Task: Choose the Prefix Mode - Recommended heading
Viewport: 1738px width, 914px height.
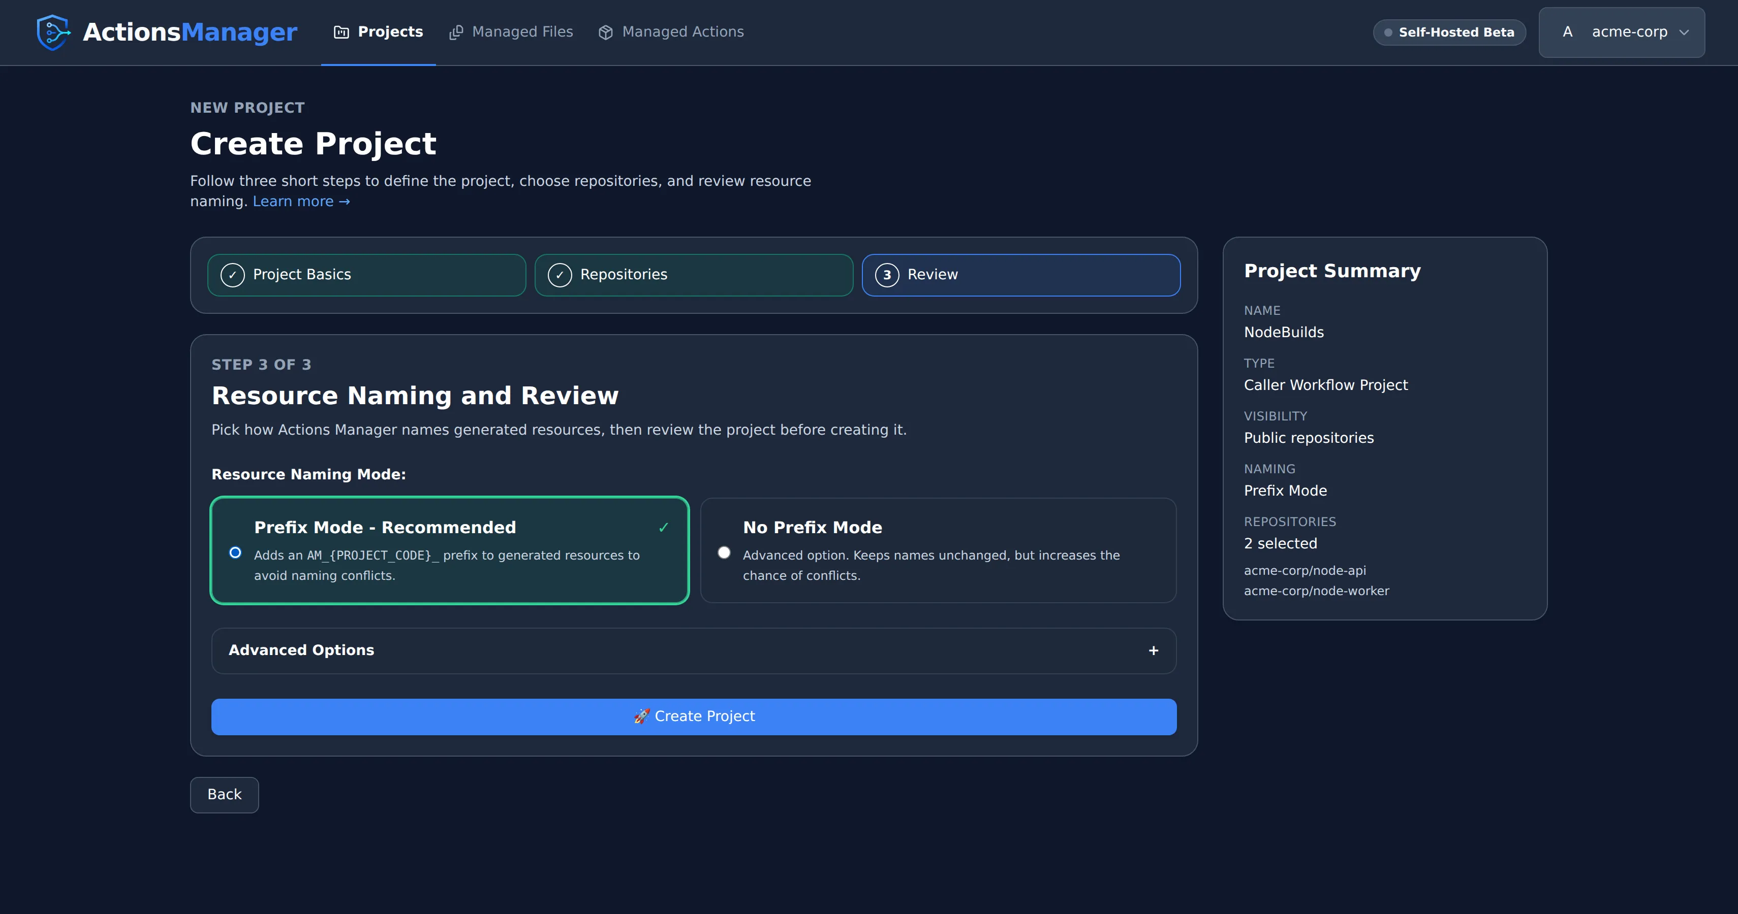Action: point(385,528)
